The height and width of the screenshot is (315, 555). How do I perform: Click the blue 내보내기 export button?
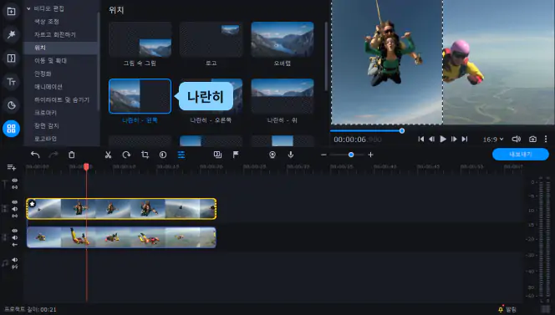(x=520, y=155)
